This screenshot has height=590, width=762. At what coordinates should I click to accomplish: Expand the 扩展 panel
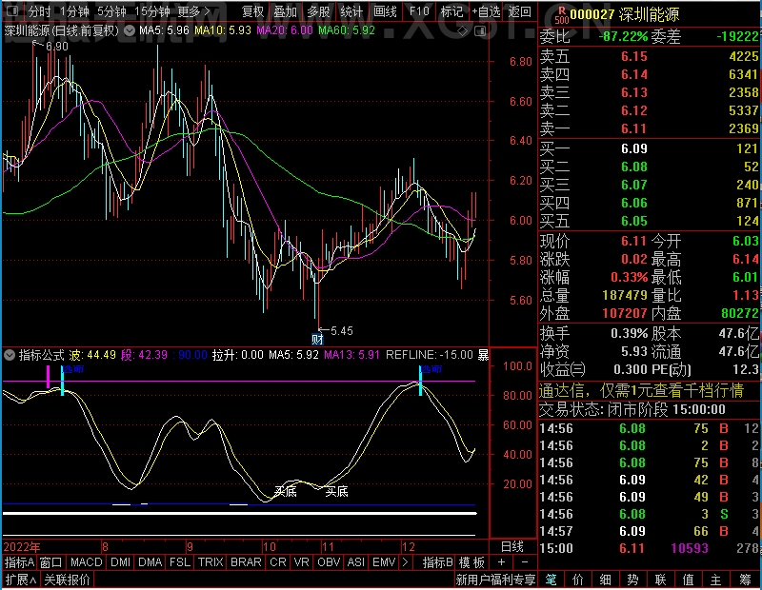pyautogui.click(x=20, y=580)
